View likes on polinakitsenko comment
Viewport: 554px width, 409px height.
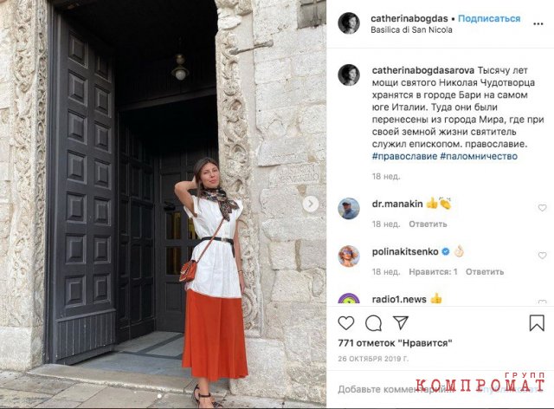[x=433, y=272]
